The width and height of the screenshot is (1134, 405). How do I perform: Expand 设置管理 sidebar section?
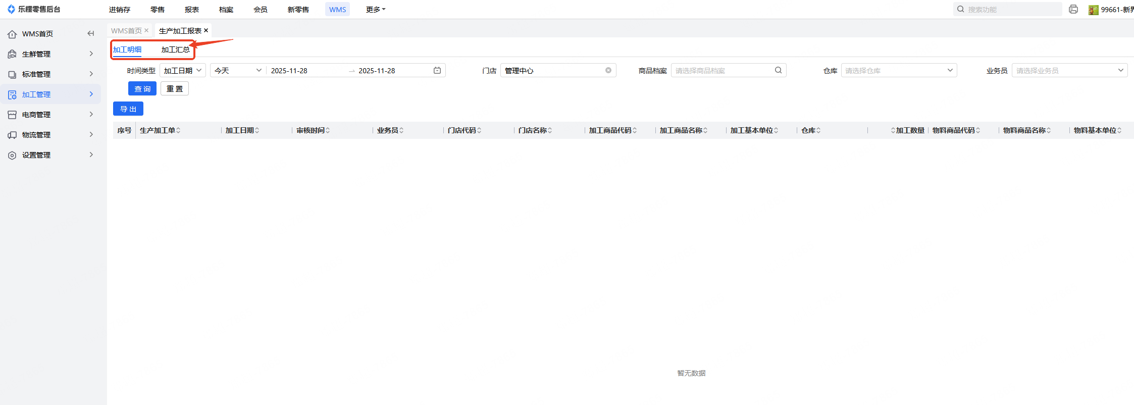coord(91,155)
